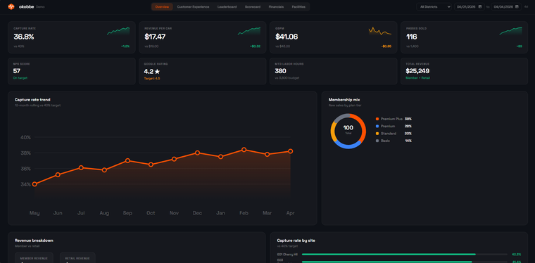Viewport: 535px width, 263px height.
Task: Click the GSPM $41.06 value
Action: click(x=287, y=37)
